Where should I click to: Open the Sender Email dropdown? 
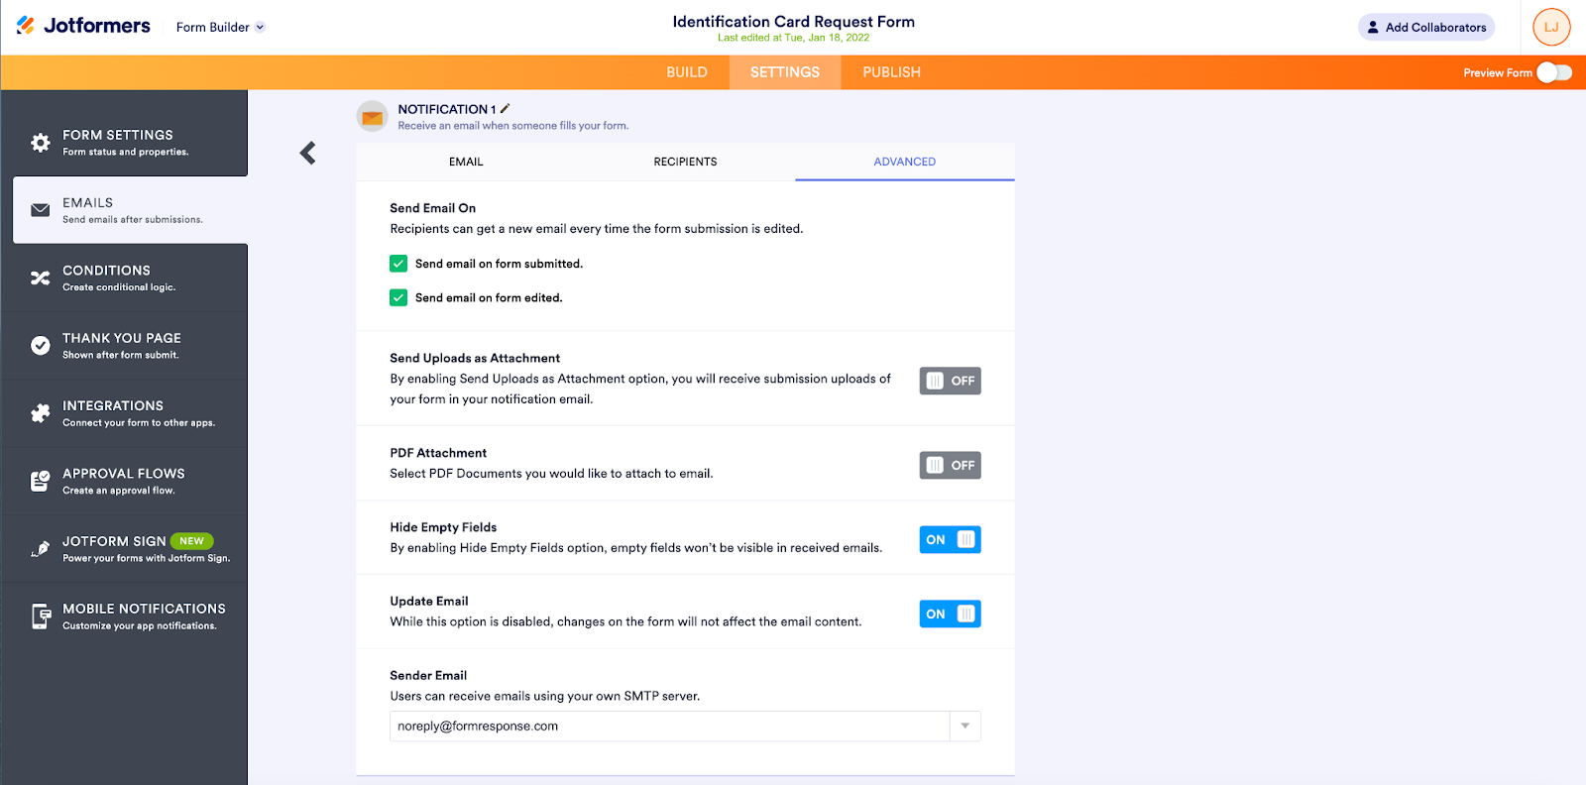pyautogui.click(x=964, y=726)
